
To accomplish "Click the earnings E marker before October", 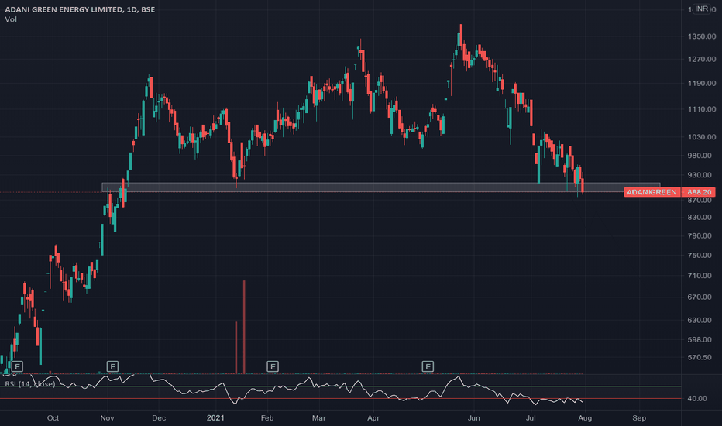I will [17, 366].
